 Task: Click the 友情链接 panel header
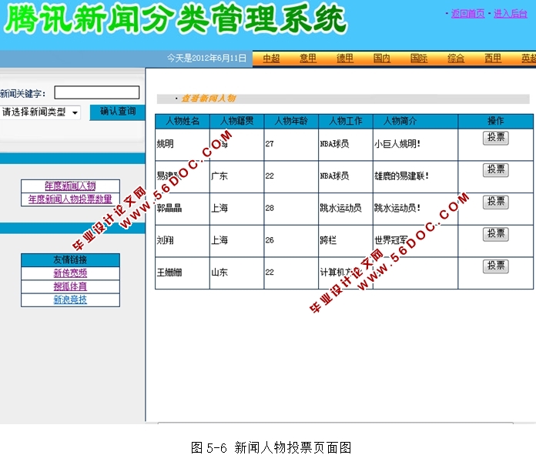70,259
